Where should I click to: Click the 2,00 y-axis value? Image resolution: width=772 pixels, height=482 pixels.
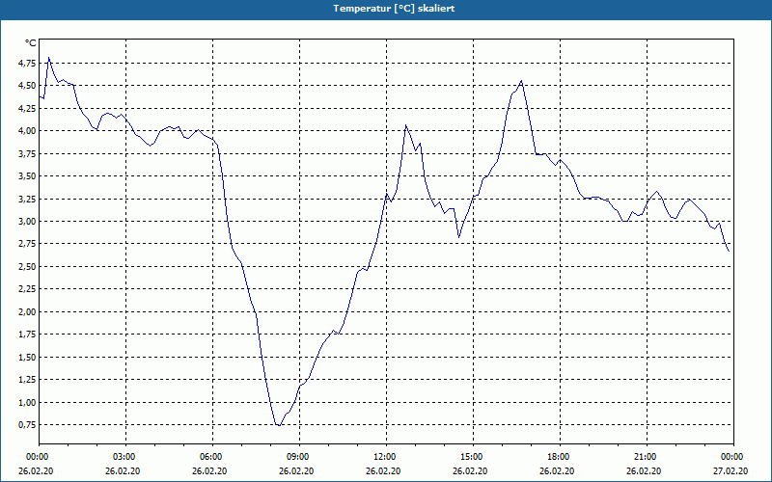(x=28, y=311)
